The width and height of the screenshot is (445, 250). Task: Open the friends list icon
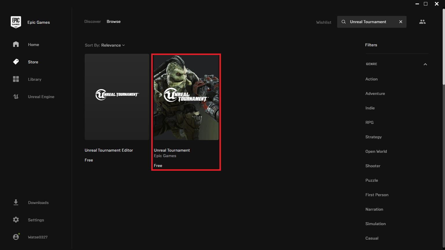(422, 22)
